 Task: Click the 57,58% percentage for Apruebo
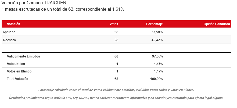(157, 32)
